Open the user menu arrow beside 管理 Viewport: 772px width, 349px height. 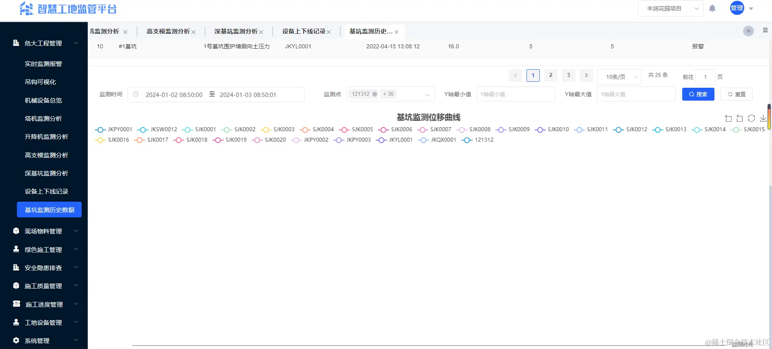coord(751,8)
